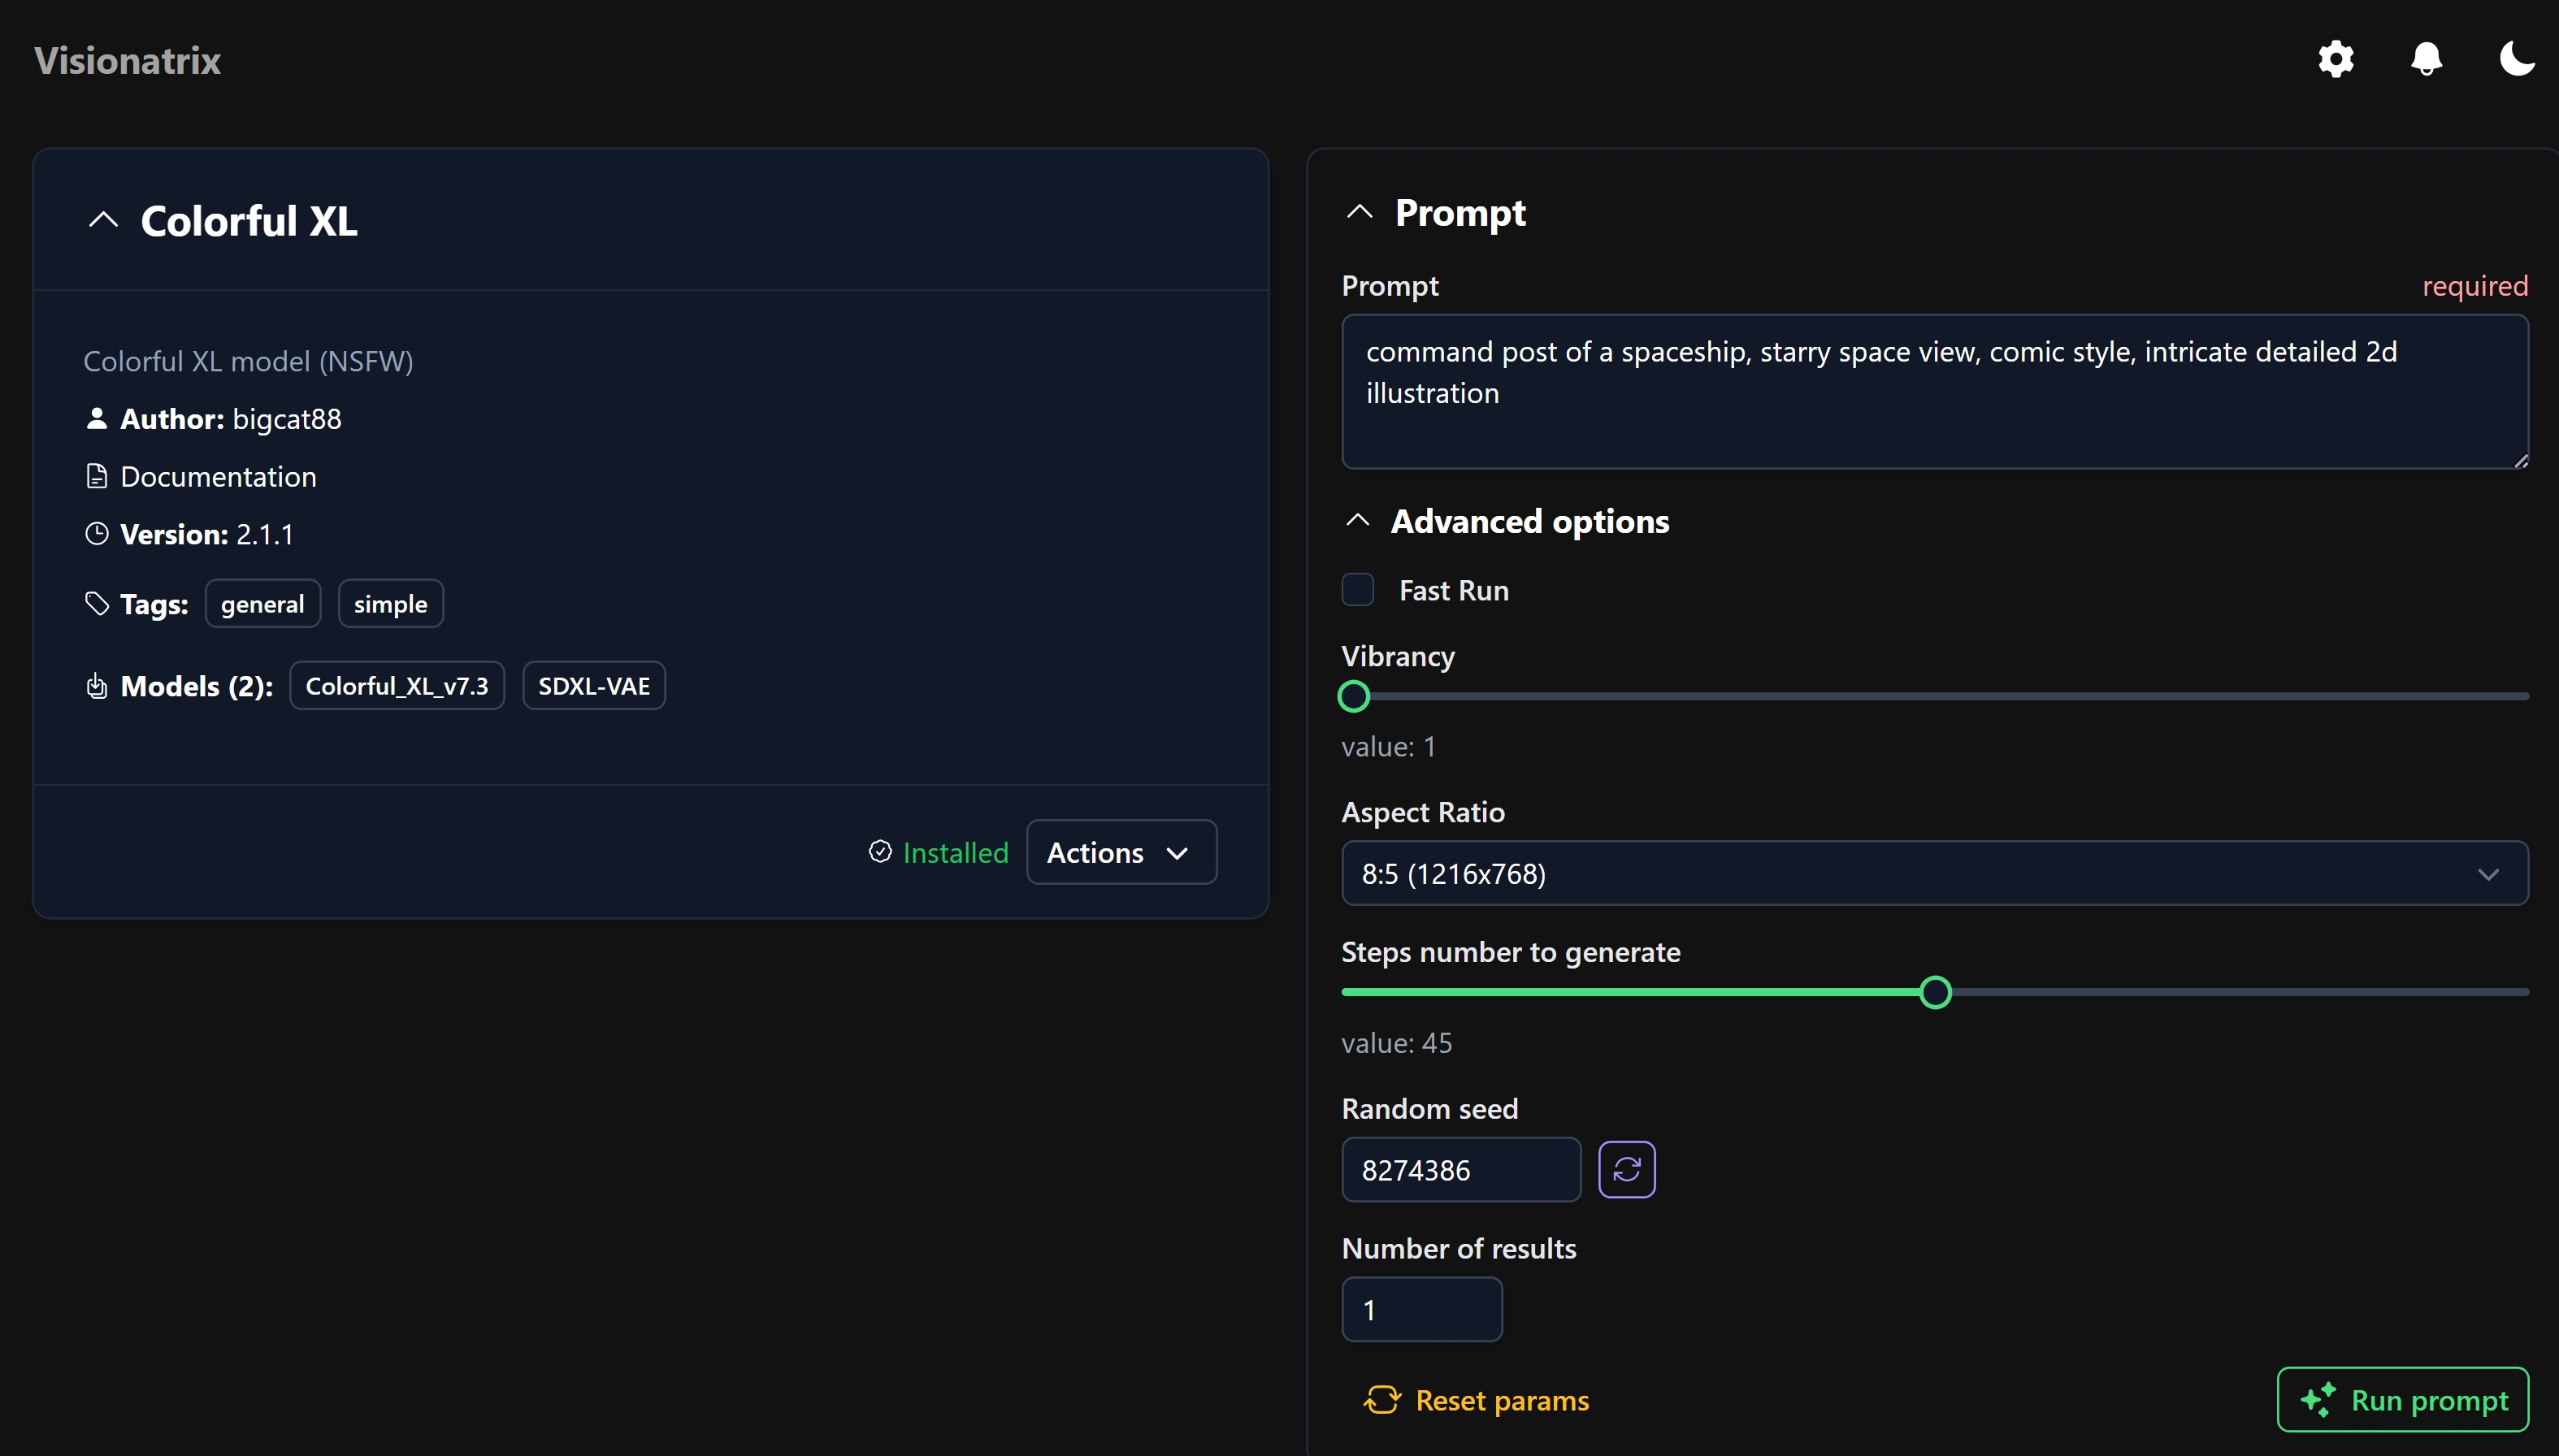Click the Steps number slider handle
The image size is (2559, 1456).
pyautogui.click(x=1935, y=992)
